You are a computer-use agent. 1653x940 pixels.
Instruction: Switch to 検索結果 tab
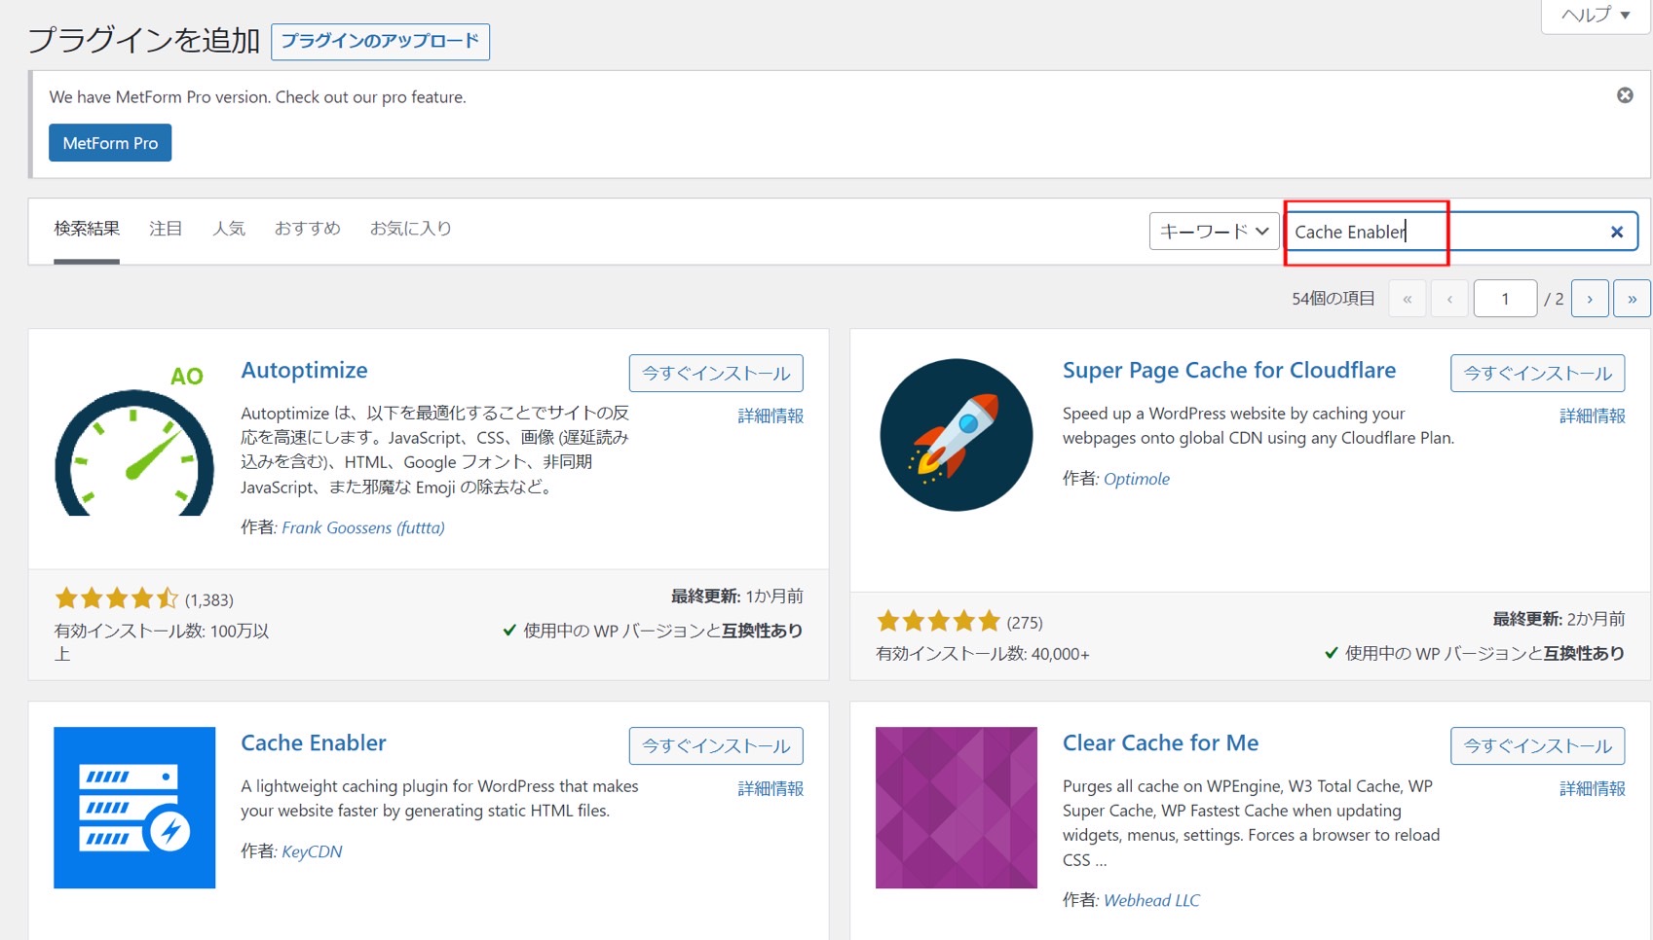click(87, 229)
